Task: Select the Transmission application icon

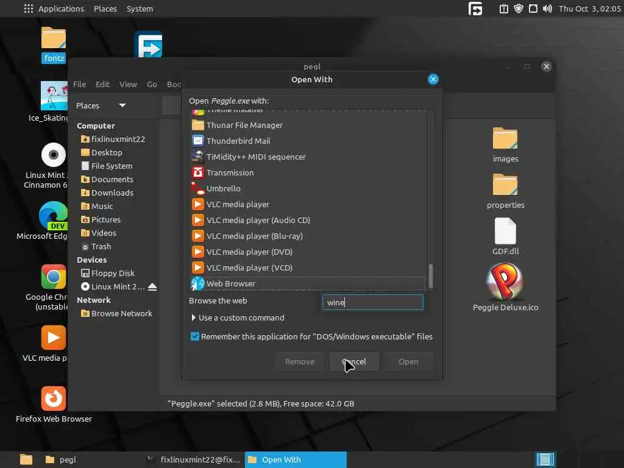Action: pyautogui.click(x=198, y=172)
